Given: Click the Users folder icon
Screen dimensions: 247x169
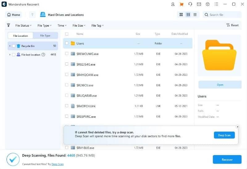Looking at the screenshot, I should 73,43.
